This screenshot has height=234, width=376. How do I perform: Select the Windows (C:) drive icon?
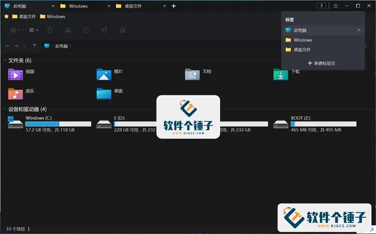16,122
